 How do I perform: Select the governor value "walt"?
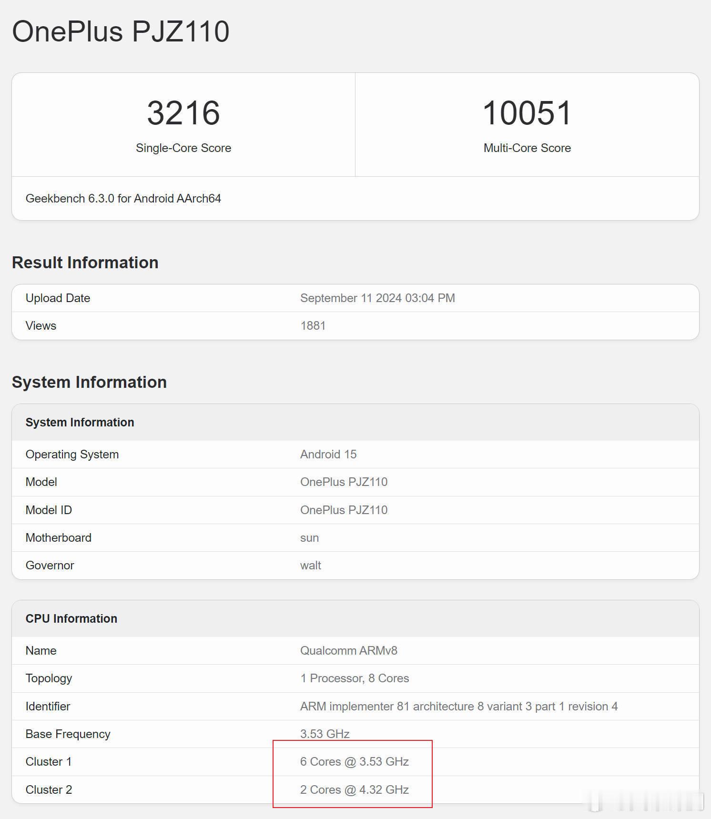[x=311, y=565]
